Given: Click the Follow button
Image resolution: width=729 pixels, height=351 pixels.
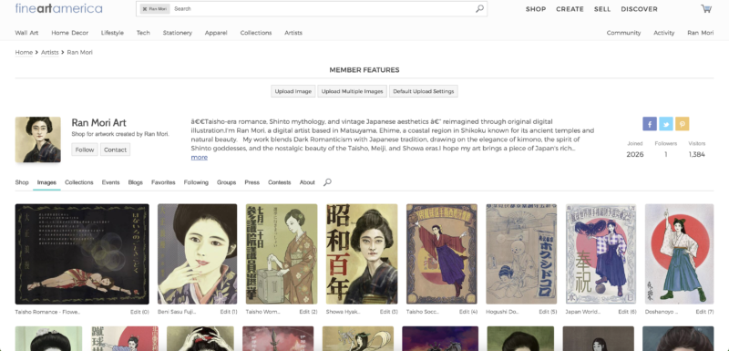Looking at the screenshot, I should coord(85,150).
